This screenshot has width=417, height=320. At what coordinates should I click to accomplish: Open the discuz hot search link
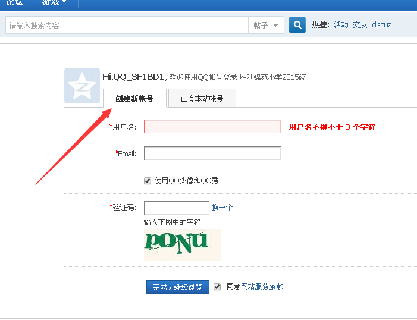pyautogui.click(x=381, y=25)
